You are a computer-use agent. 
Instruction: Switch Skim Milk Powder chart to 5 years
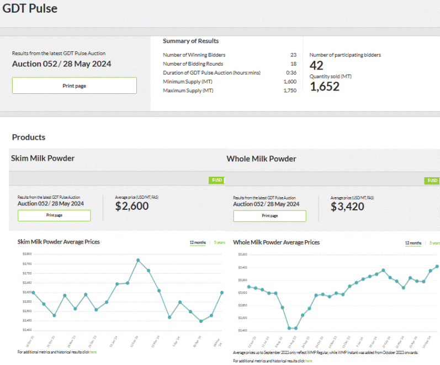pos(219,242)
